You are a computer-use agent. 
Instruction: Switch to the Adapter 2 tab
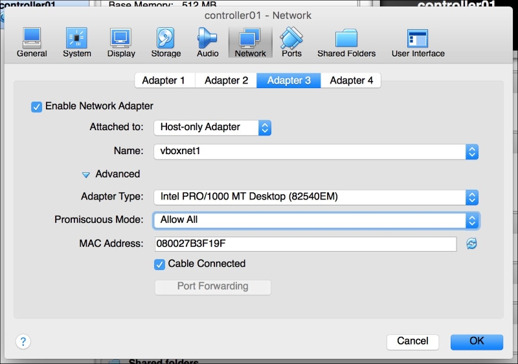click(x=226, y=80)
